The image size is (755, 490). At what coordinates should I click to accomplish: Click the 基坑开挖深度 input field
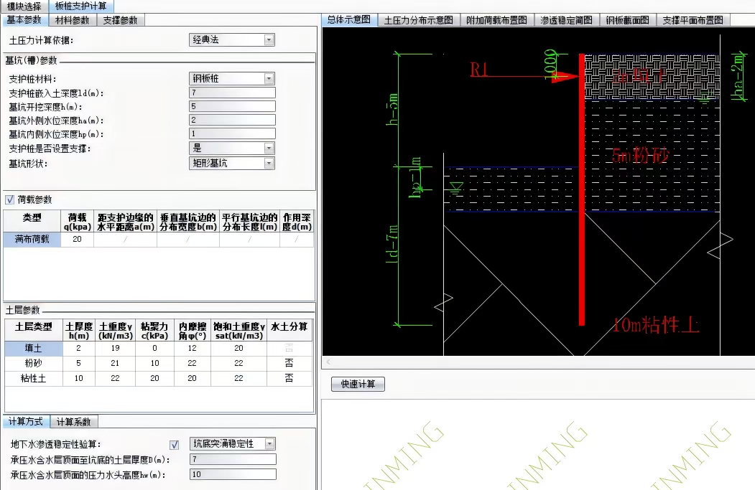232,106
